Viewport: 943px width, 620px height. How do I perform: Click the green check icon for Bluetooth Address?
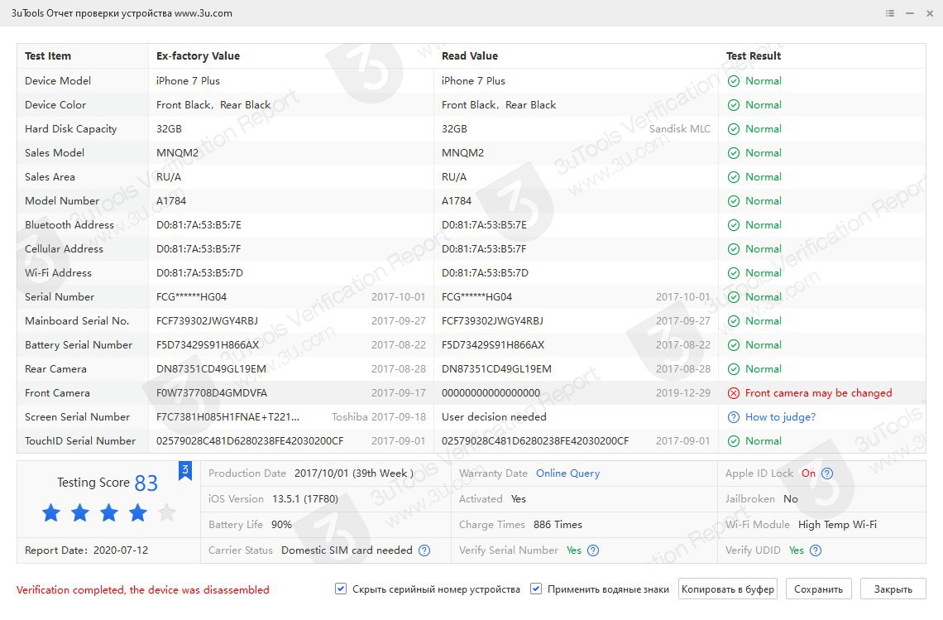(x=734, y=225)
